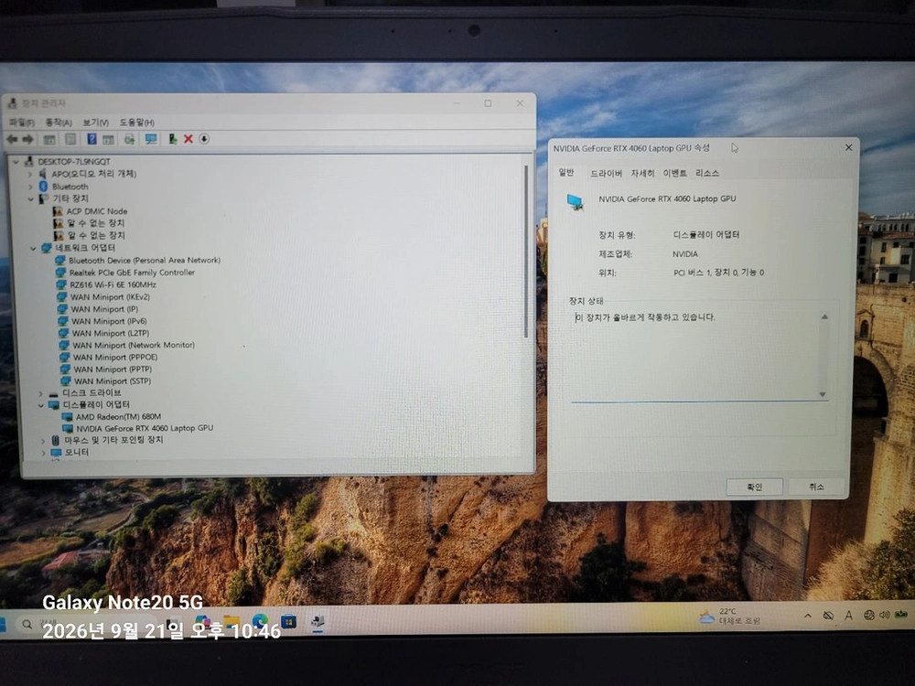915x686 pixels.
Task: Open Microsoft Store from the taskbar
Action: 288,622
